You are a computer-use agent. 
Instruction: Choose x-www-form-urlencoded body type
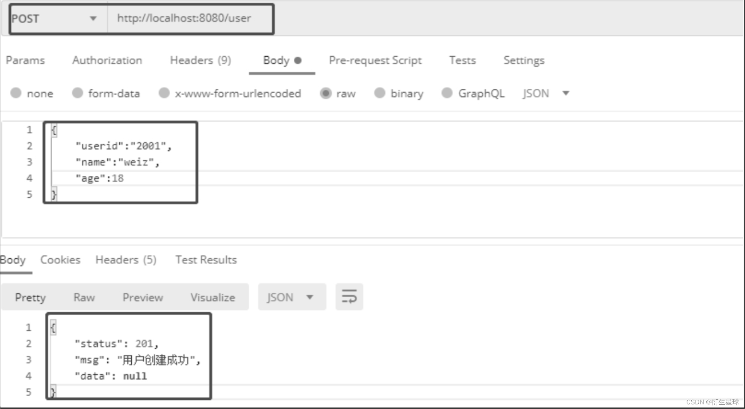coord(164,93)
